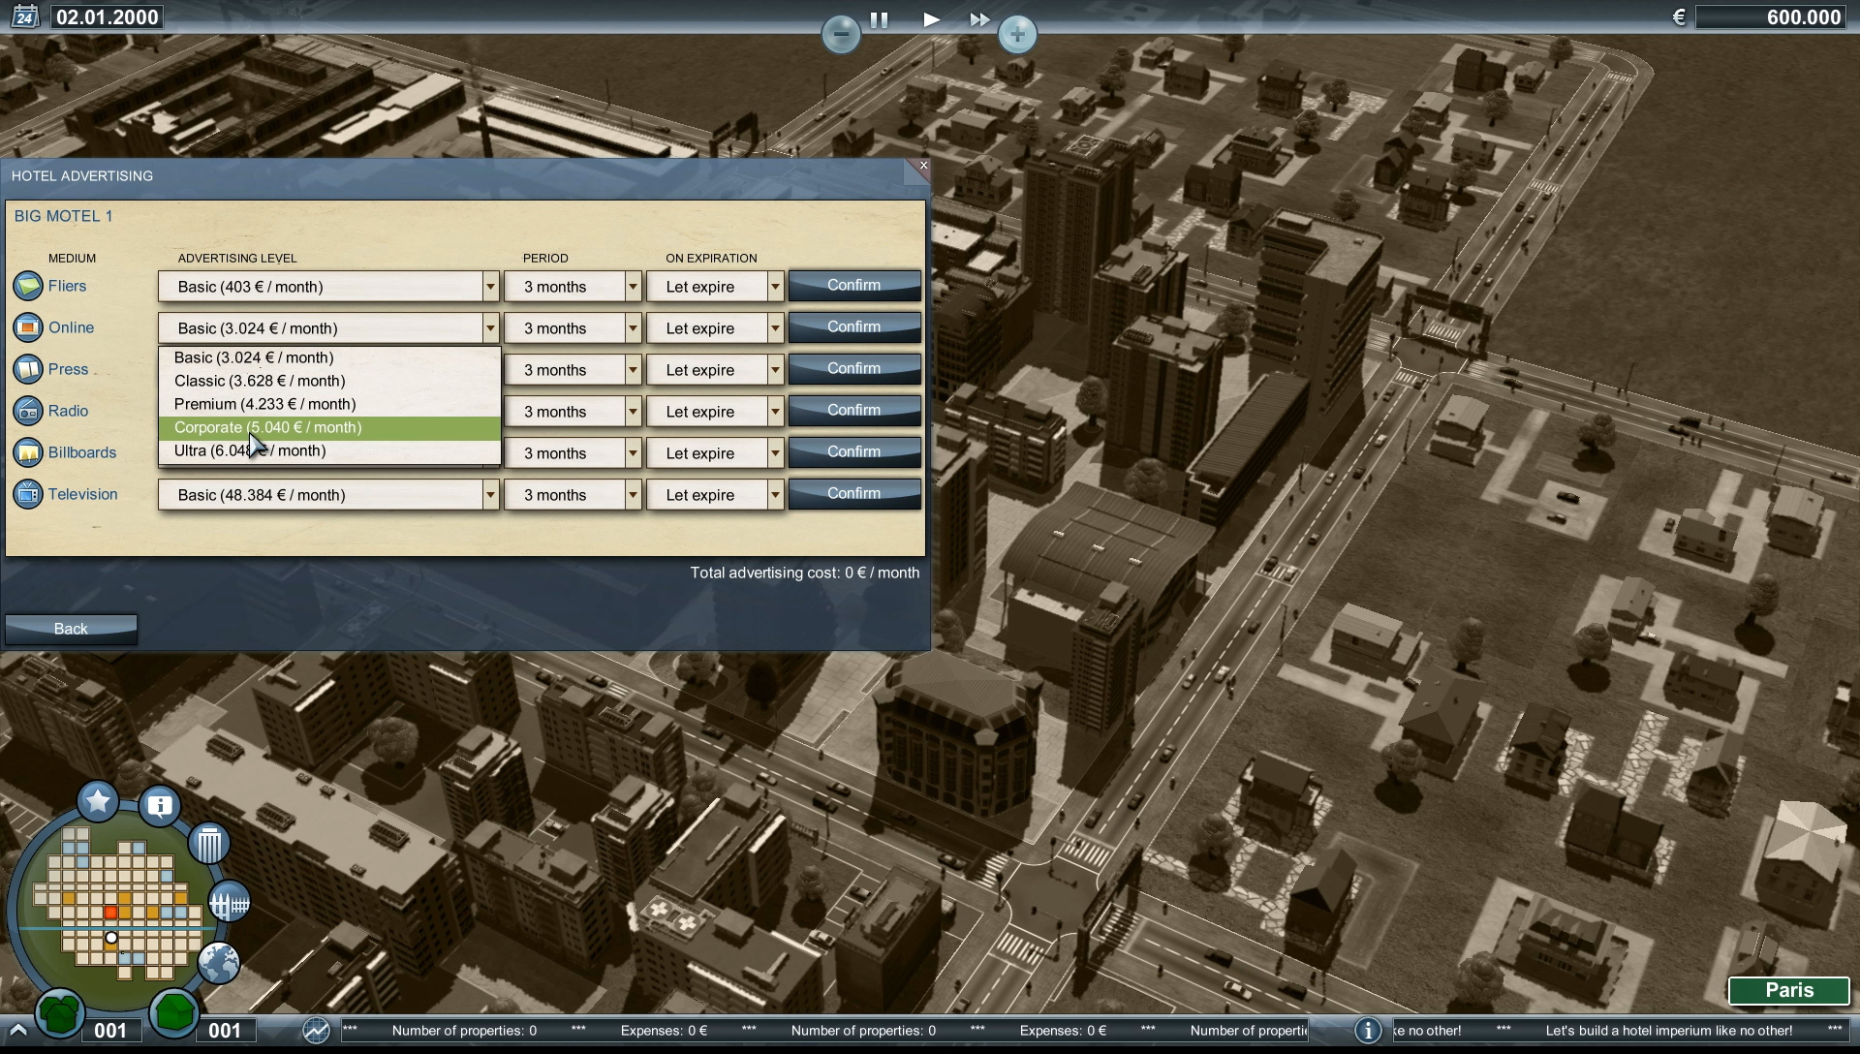Select Corporate advertising level from the list
Viewport: 1860px width, 1054px height.
click(x=268, y=427)
